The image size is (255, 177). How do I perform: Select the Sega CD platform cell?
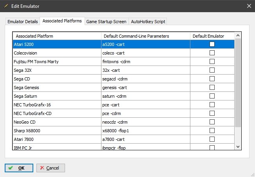[57, 79]
